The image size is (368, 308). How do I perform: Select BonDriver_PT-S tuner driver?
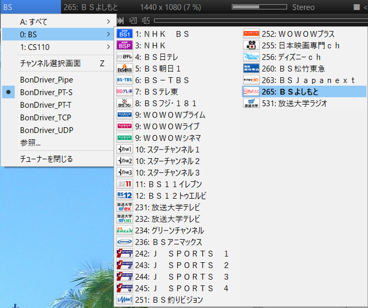click(x=58, y=92)
